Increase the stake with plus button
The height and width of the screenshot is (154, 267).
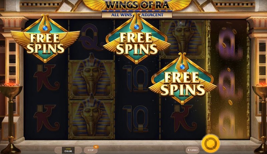tap(78, 150)
